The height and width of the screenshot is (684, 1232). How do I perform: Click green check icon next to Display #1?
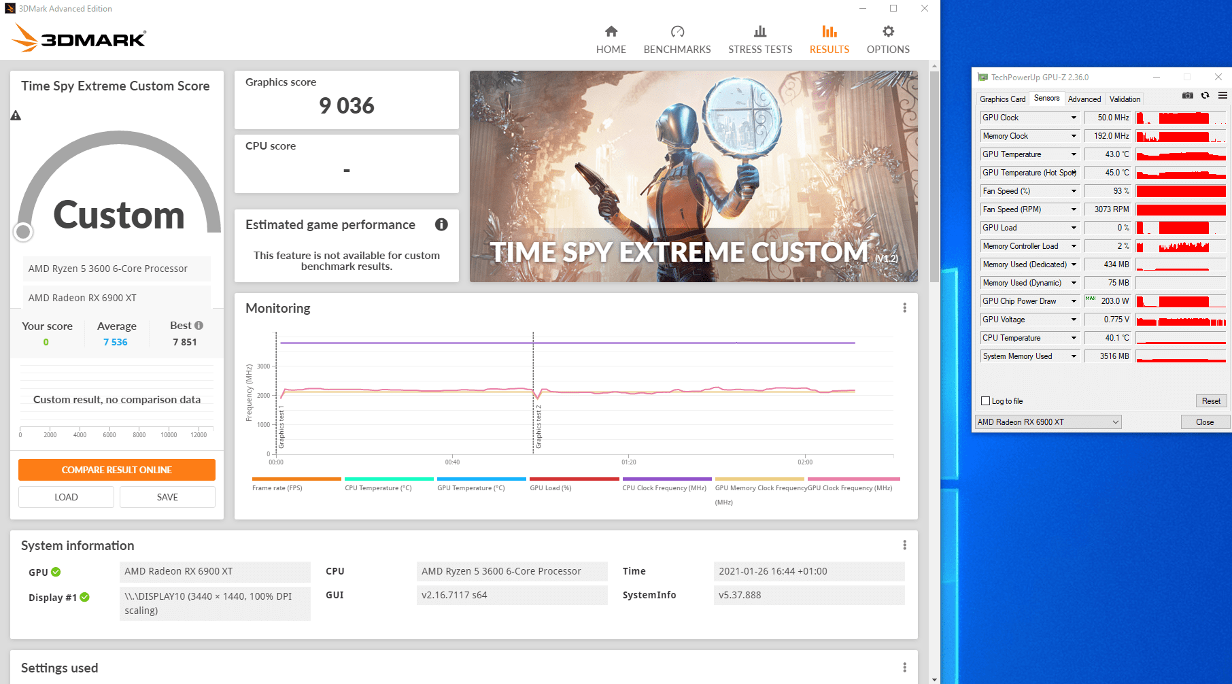click(84, 597)
